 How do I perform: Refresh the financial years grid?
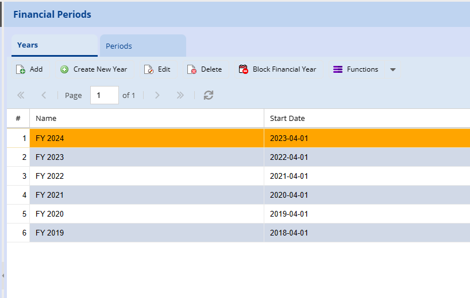coord(209,95)
